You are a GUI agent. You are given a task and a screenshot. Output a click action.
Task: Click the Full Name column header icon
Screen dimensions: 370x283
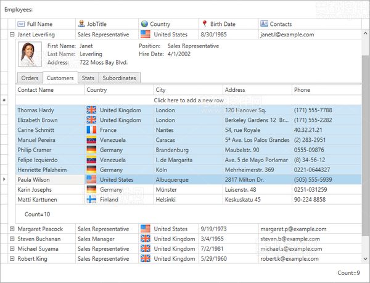(x=21, y=24)
